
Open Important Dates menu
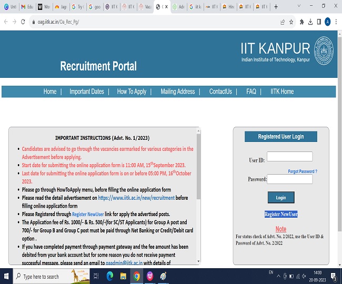[x=87, y=92]
